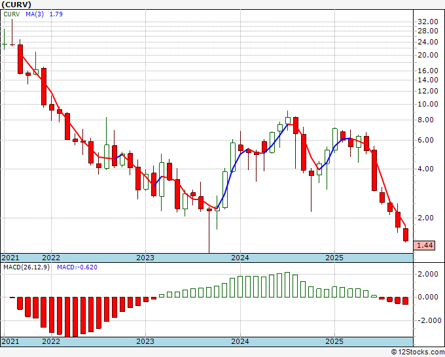445x357 pixels.
Task: Click 2022 on the MACD panel timeline
Action: [51, 341]
